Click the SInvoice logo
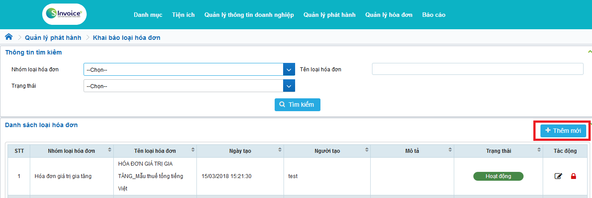 [x=64, y=14]
